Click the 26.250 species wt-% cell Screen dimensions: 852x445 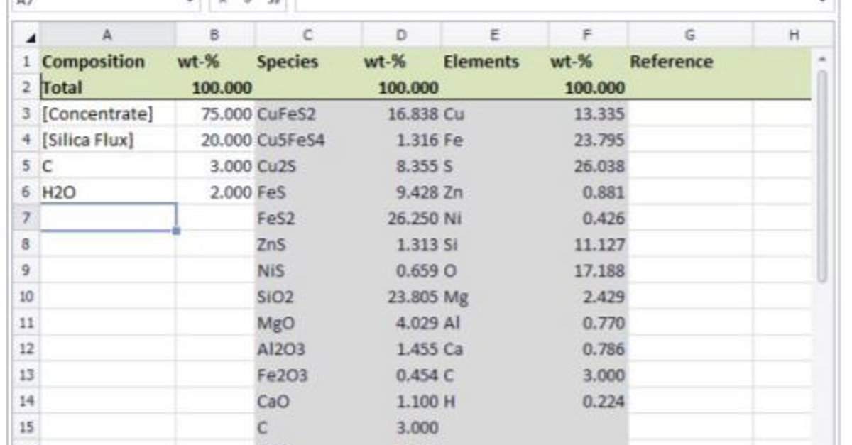point(402,218)
